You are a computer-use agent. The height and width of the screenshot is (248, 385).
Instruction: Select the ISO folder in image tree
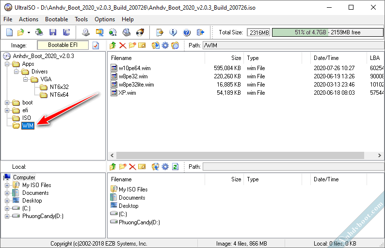(27, 118)
